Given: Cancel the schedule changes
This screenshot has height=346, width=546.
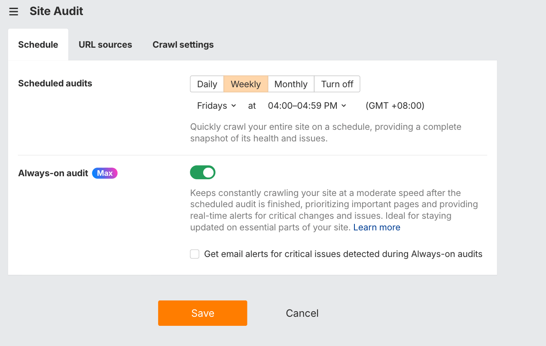Looking at the screenshot, I should [302, 313].
